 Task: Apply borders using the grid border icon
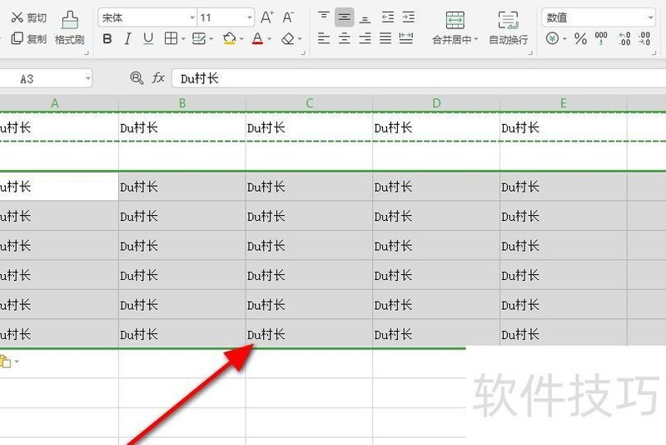171,38
